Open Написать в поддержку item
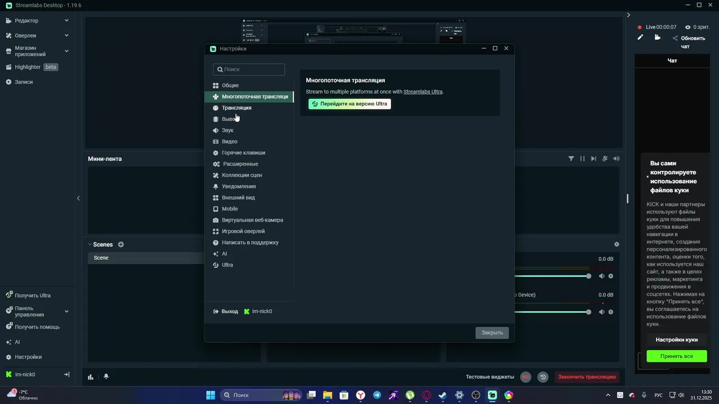The height and width of the screenshot is (404, 719). pyautogui.click(x=249, y=242)
